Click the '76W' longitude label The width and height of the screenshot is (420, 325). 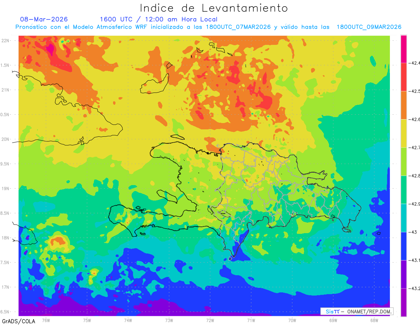coord(46,320)
